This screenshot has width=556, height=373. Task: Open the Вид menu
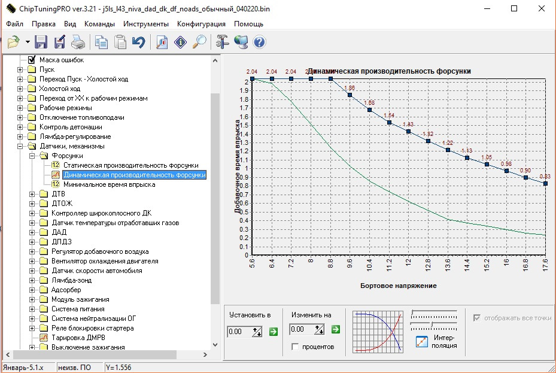(70, 24)
